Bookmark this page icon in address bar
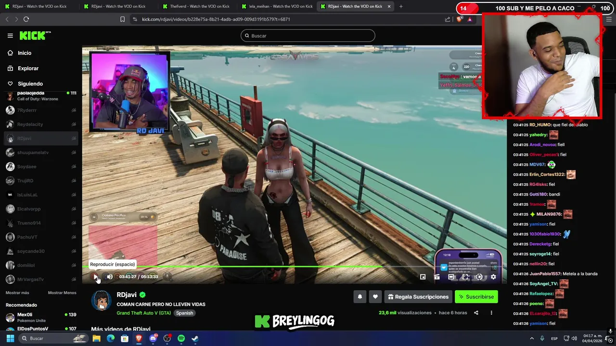Image resolution: width=616 pixels, height=346 pixels. (122, 19)
